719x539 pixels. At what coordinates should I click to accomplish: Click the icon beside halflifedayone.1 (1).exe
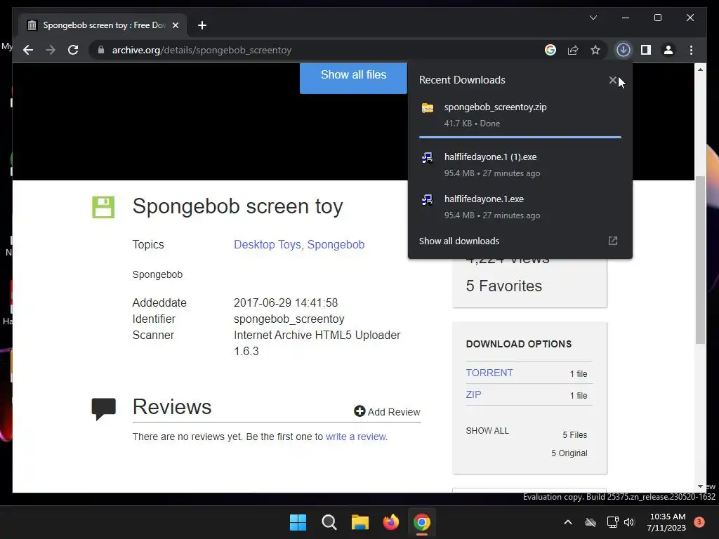(428, 158)
